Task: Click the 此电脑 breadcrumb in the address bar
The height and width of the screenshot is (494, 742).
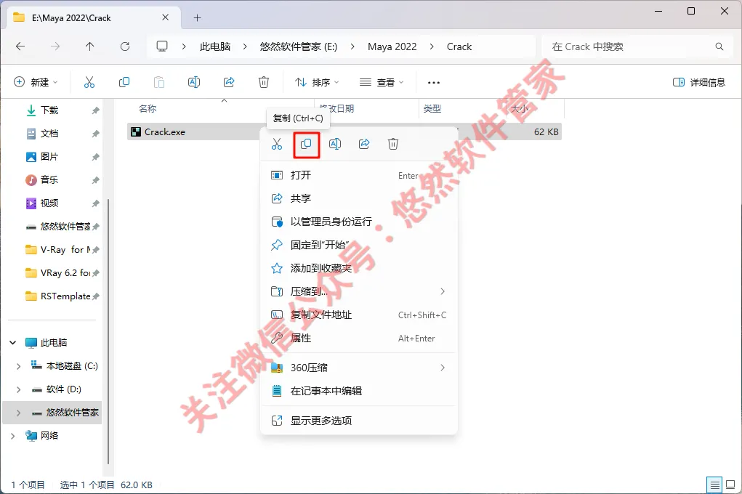Action: click(x=215, y=46)
